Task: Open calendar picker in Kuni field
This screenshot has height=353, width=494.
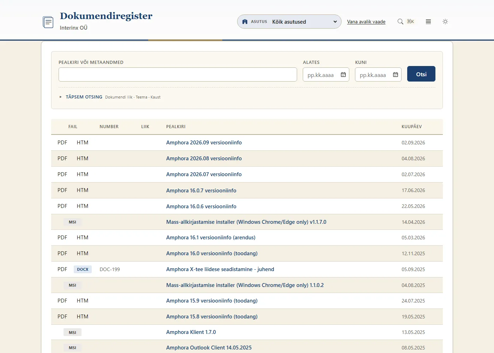Action: [396, 74]
